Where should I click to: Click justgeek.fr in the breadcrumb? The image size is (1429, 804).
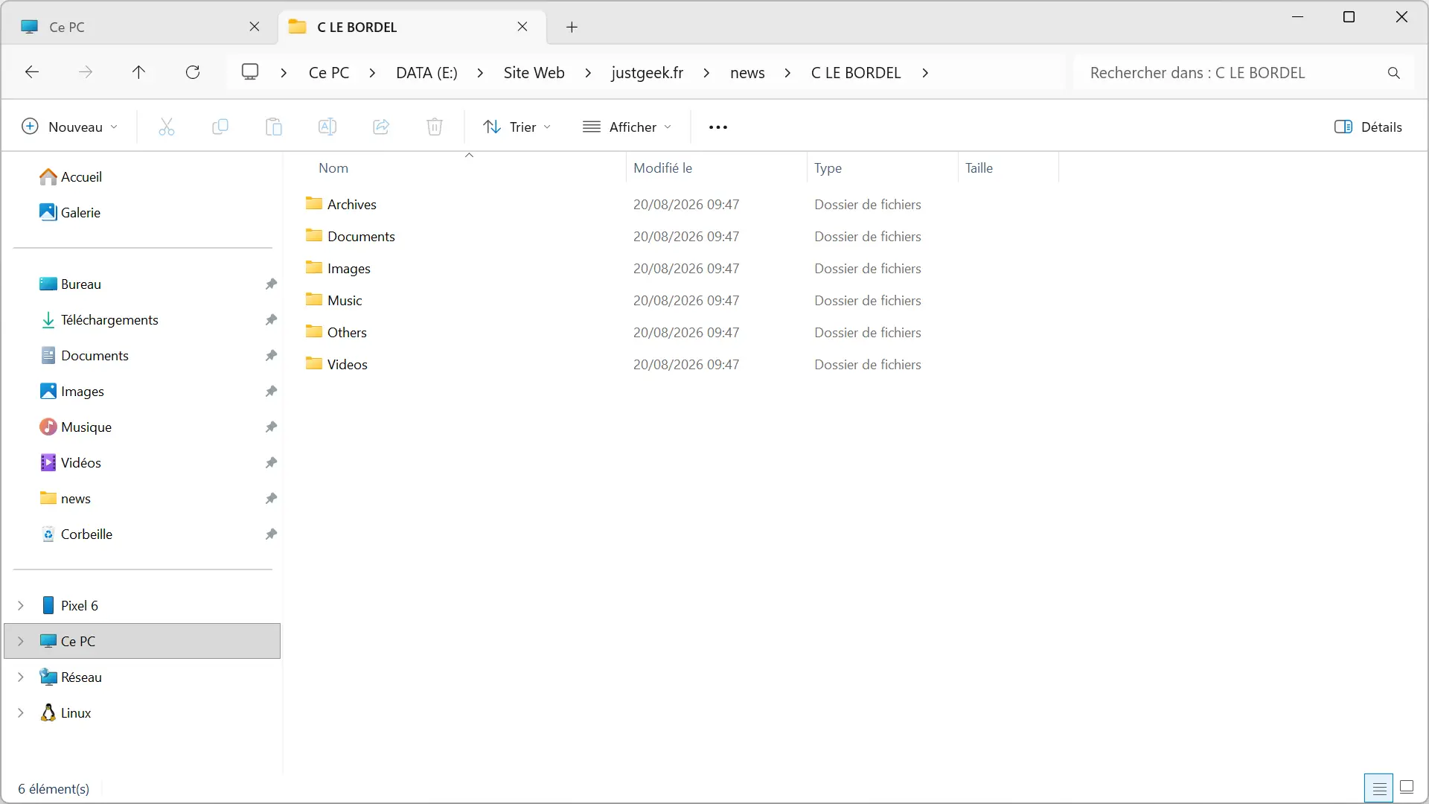click(x=647, y=73)
